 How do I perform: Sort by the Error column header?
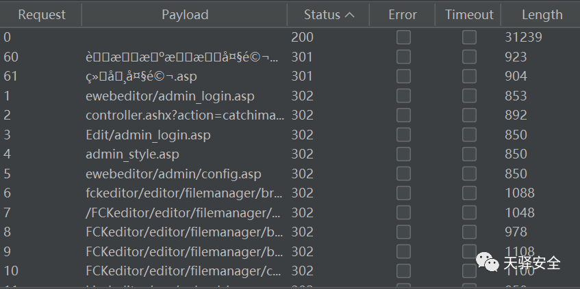pyautogui.click(x=403, y=14)
